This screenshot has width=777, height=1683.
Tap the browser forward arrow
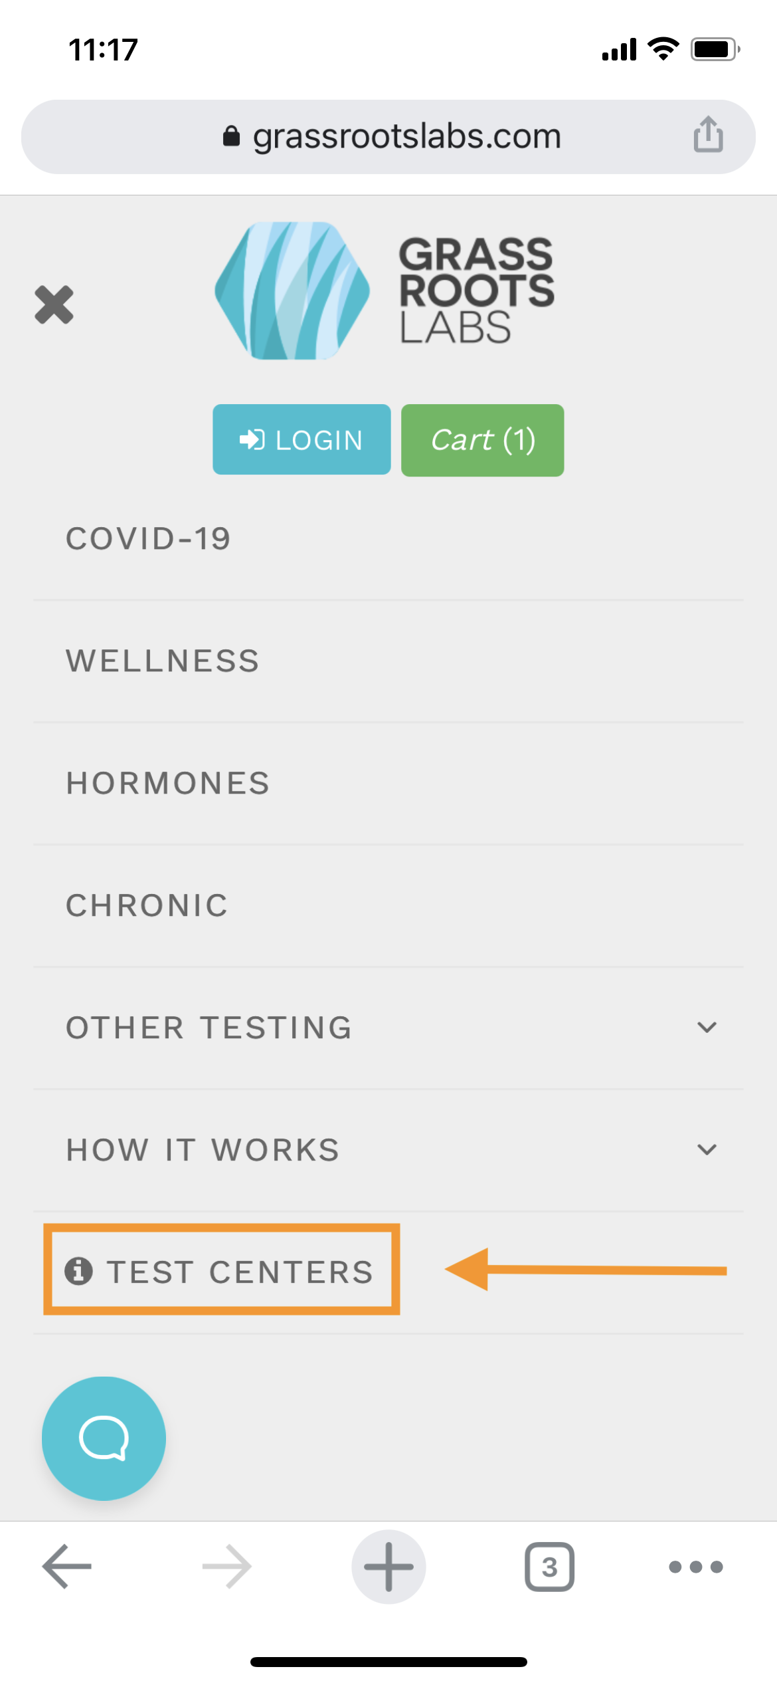click(x=226, y=1566)
